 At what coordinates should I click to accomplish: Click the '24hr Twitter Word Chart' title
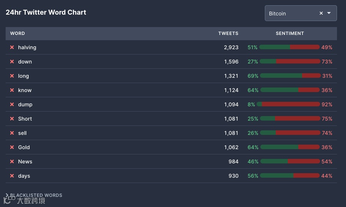pos(46,12)
